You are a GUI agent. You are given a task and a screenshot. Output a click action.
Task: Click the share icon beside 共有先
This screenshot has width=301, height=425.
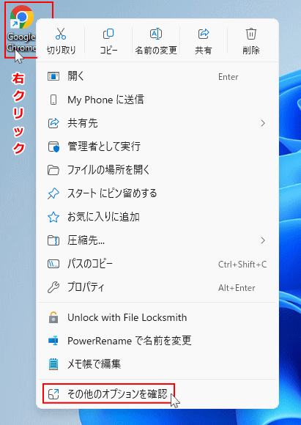coord(53,123)
